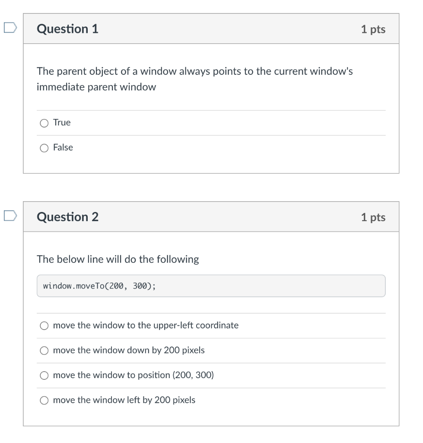Click the Question 2 header title
Viewport: 423px width, 443px height.
[x=68, y=217]
